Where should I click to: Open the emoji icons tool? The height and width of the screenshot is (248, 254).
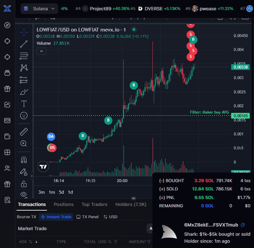click(x=24, y=116)
